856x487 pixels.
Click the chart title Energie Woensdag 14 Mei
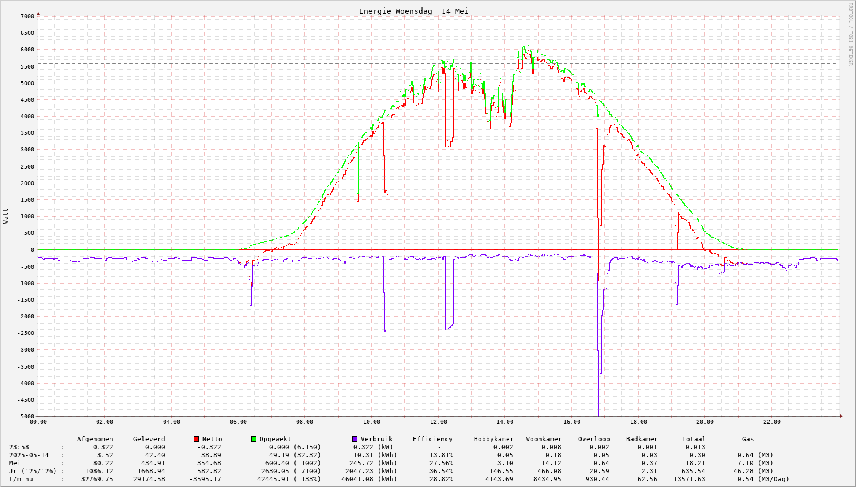(x=413, y=11)
